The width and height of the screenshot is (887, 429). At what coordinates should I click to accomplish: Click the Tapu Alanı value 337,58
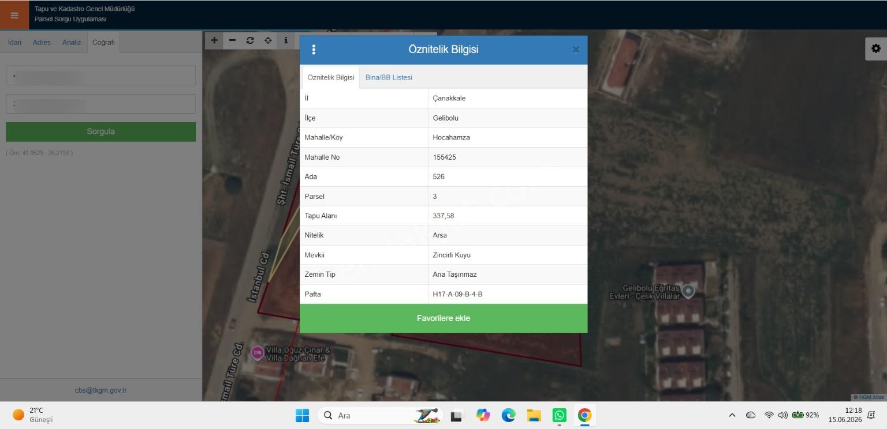pyautogui.click(x=443, y=216)
